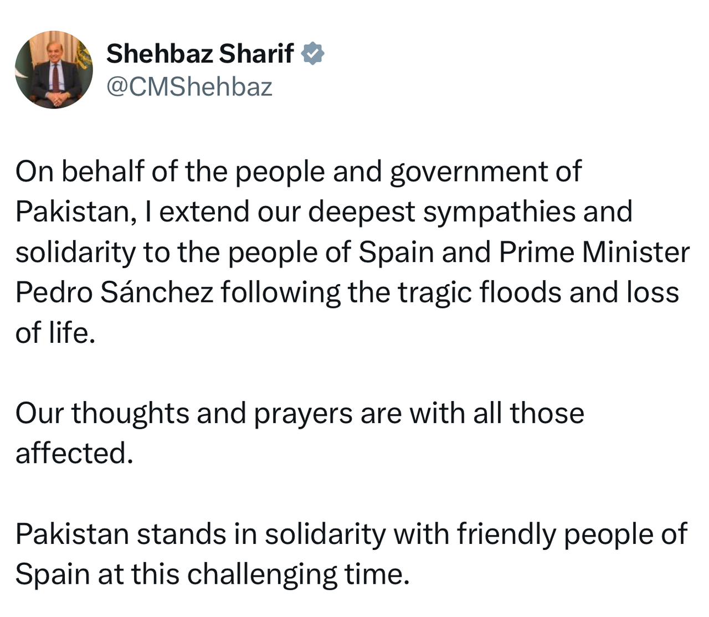This screenshot has height=617, width=709.
Task: Click the short line "of life."
Action: point(55,333)
